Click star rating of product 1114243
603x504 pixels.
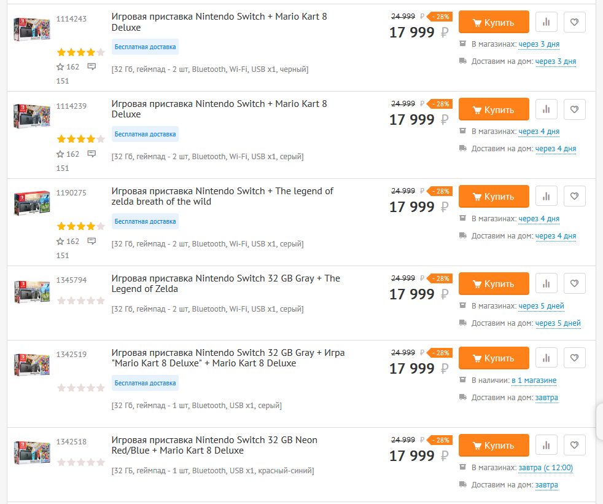tap(81, 52)
